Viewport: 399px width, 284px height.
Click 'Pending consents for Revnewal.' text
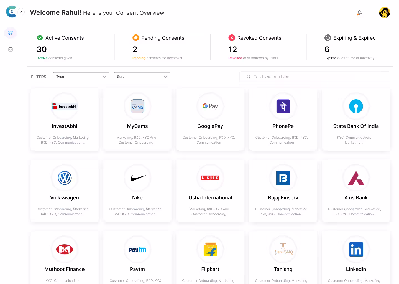pyautogui.click(x=158, y=58)
